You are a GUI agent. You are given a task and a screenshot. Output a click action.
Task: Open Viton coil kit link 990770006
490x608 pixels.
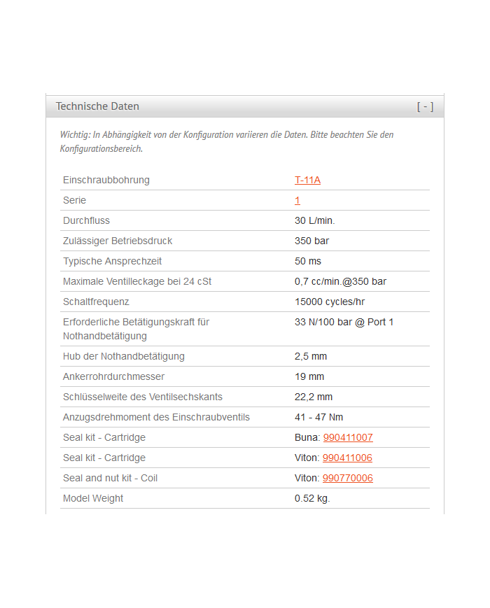[347, 478]
